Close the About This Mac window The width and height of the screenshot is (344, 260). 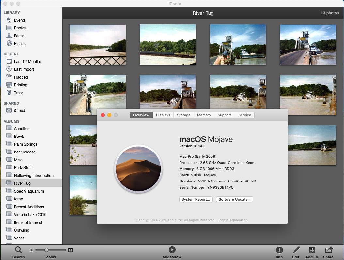click(103, 115)
